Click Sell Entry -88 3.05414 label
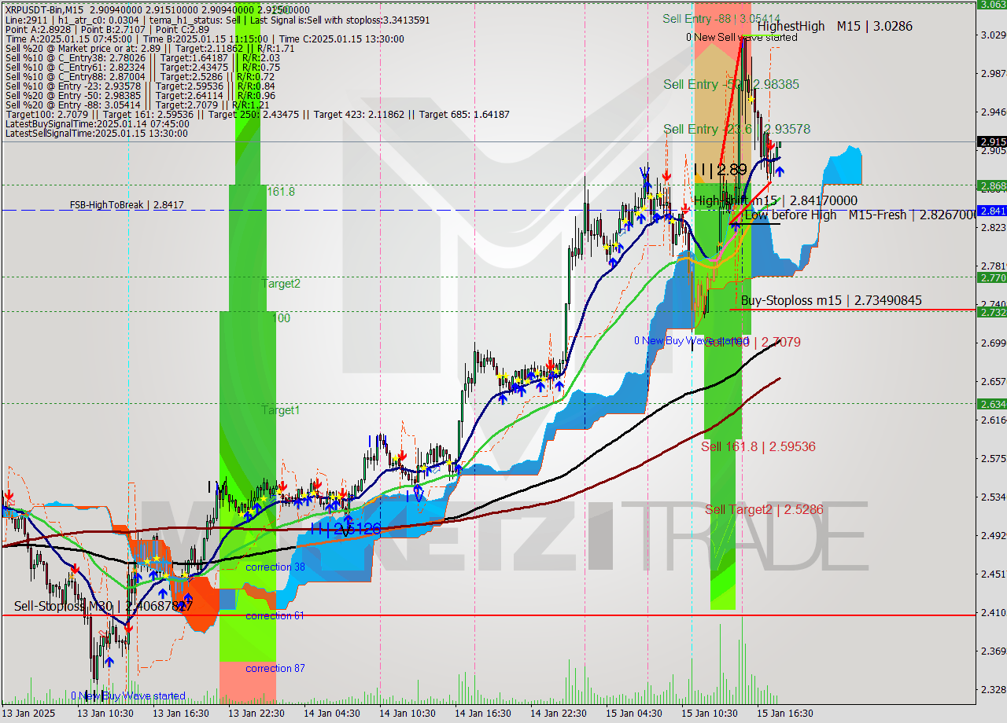Screen dimensions: 1007x723 click(x=721, y=18)
